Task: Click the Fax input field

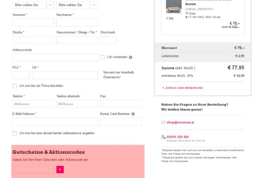Action: [x=121, y=104]
